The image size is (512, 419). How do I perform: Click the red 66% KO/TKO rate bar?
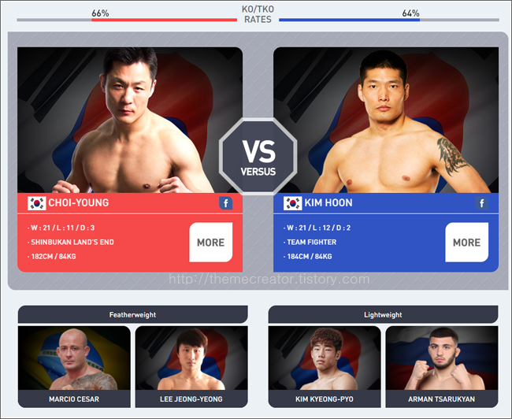(x=165, y=20)
